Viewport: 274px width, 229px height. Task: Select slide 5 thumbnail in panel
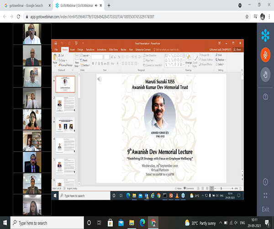tap(65, 166)
